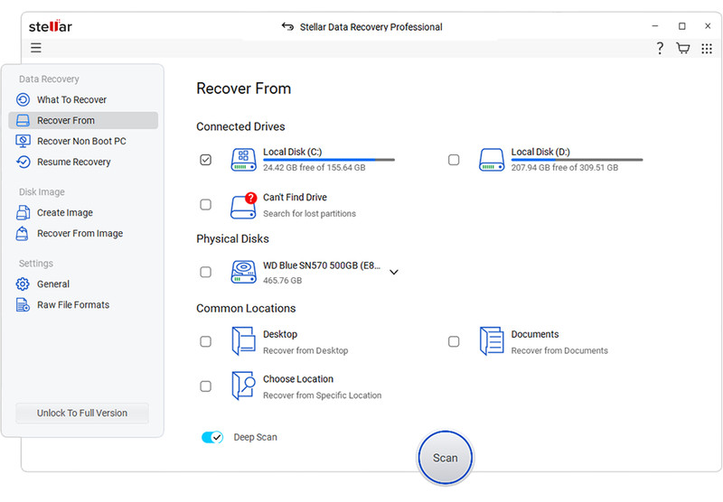Screen dimensions: 723x502
Task: Click the General settings gear icon
Action: (23, 284)
